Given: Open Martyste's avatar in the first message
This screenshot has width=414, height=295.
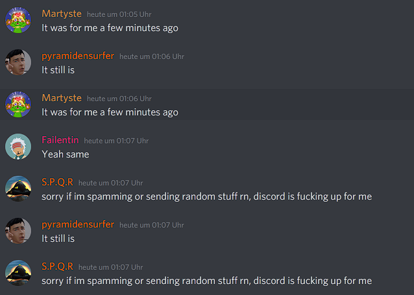Looking at the screenshot, I should tap(18, 20).
